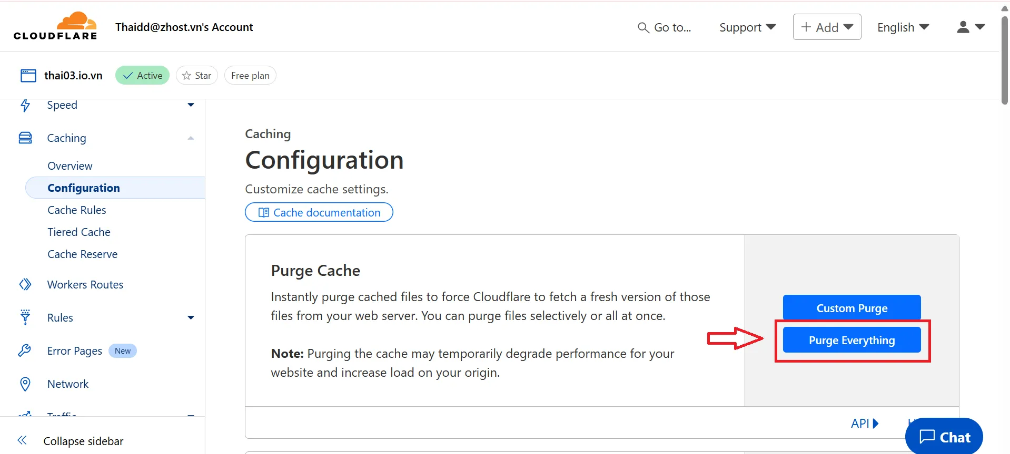Viewport: 1010px width, 454px height.
Task: Star the thai03.io.vn site
Action: 197,76
